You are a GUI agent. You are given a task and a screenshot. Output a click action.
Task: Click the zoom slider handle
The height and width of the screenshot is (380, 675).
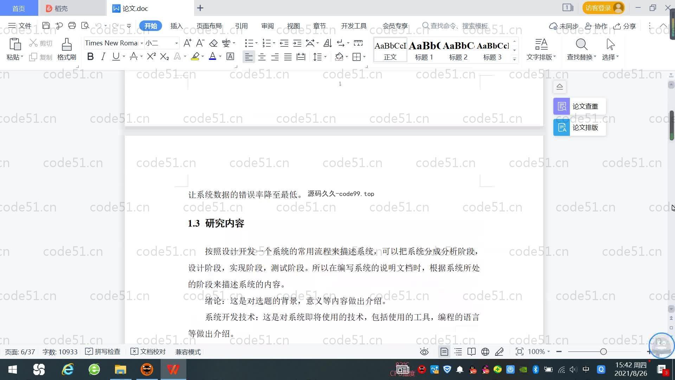[604, 351]
